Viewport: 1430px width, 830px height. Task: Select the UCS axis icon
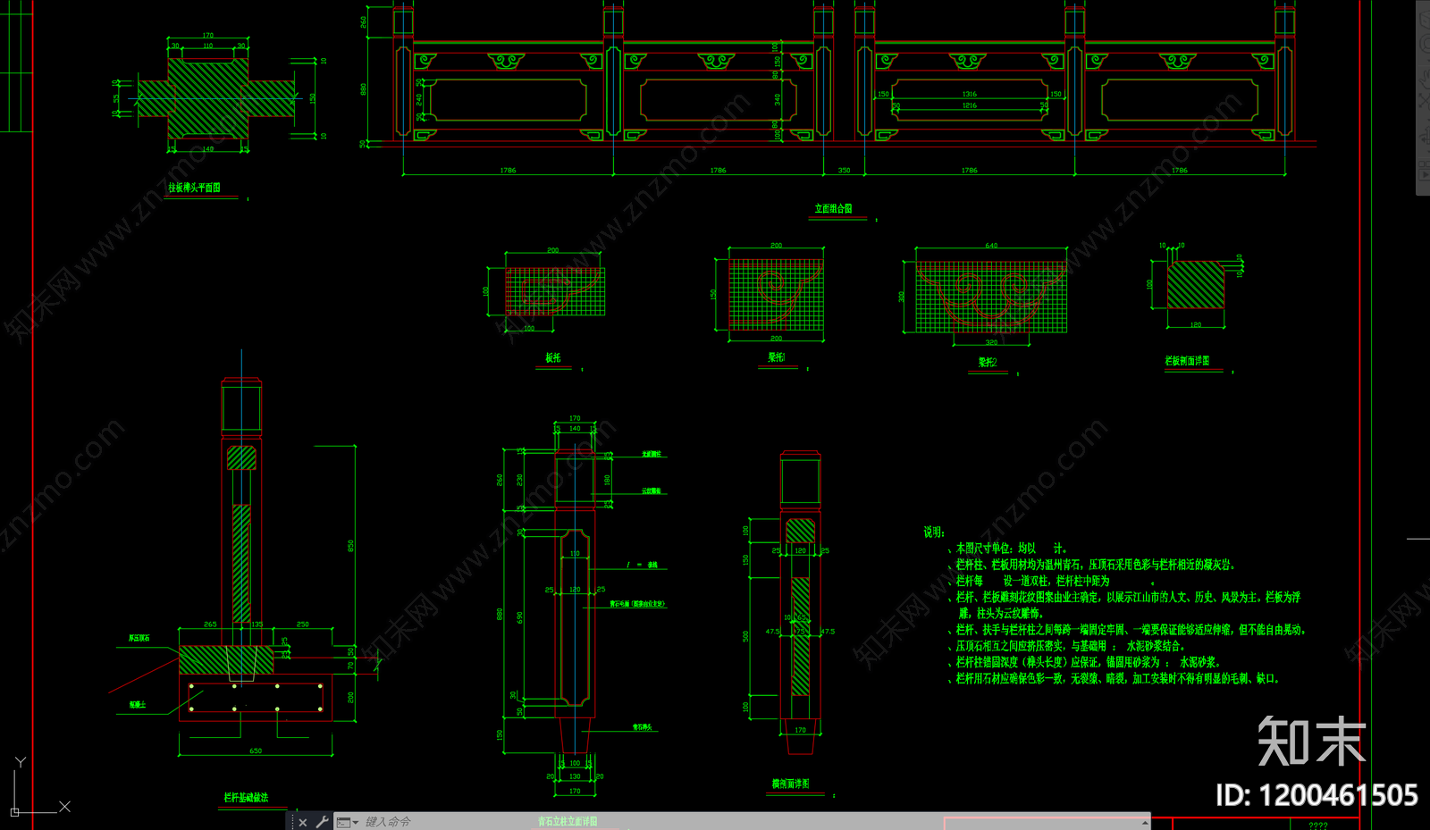(38, 786)
